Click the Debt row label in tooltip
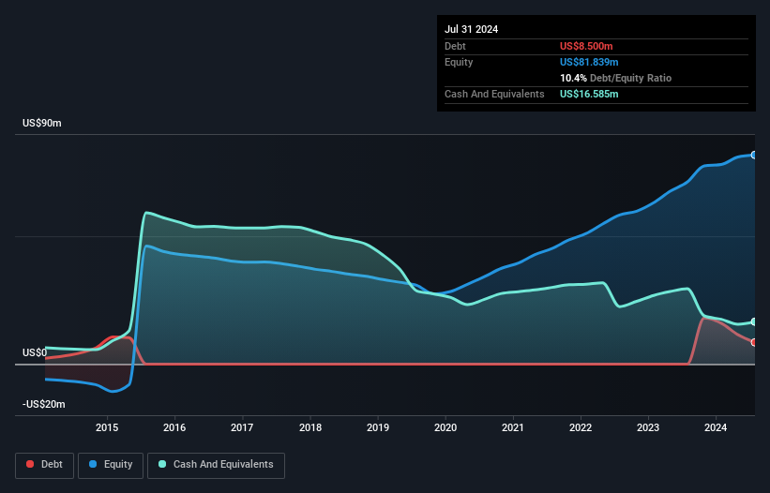Image resolution: width=770 pixels, height=493 pixels. click(455, 46)
